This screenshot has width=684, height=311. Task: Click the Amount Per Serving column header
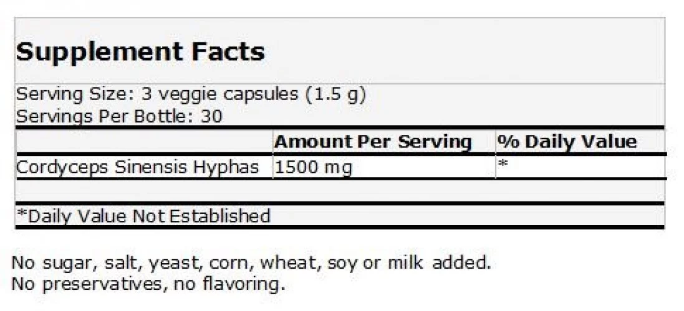[373, 142]
